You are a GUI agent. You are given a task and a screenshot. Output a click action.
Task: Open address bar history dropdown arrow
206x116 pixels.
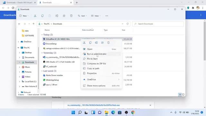coord(122,24)
